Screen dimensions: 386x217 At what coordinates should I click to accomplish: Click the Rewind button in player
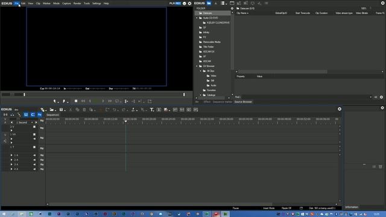[x=83, y=101]
